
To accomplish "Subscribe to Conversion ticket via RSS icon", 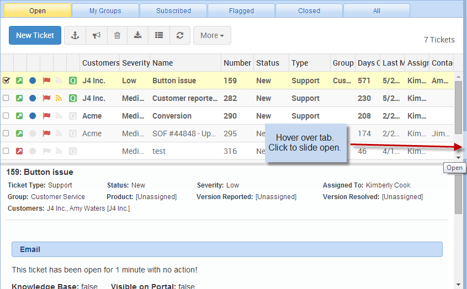I will pos(59,115).
